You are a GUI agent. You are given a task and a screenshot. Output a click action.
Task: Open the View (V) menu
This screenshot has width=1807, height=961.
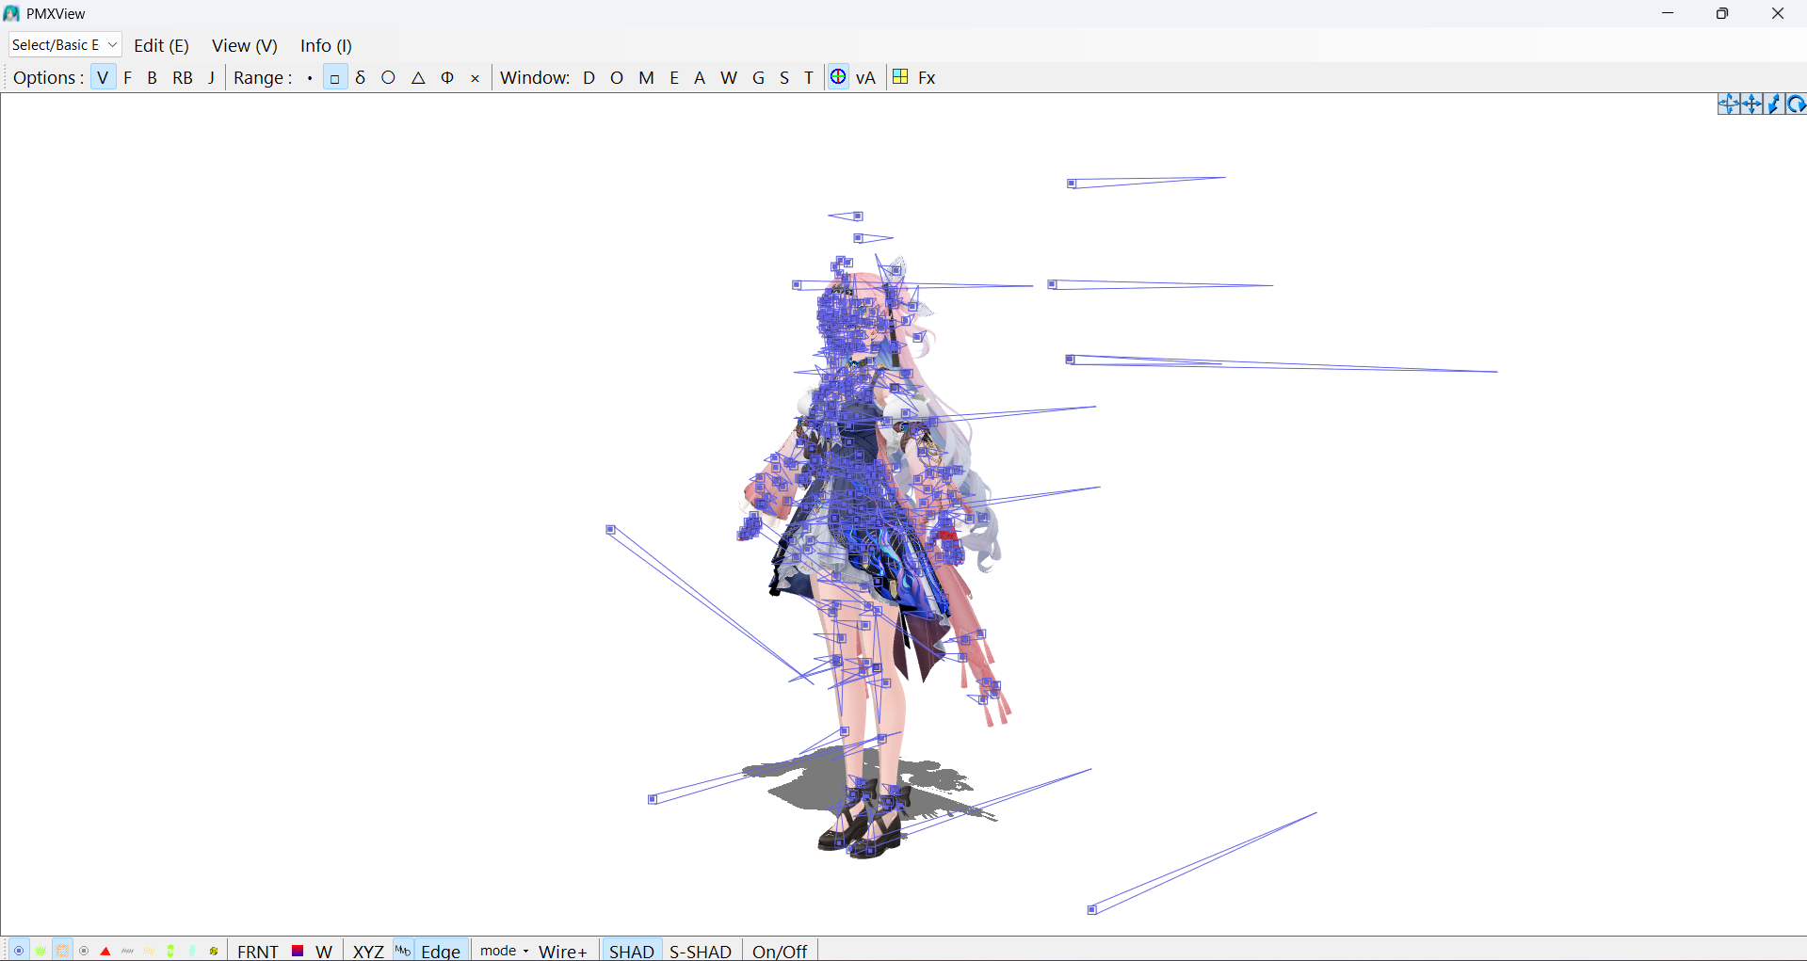pyautogui.click(x=245, y=45)
